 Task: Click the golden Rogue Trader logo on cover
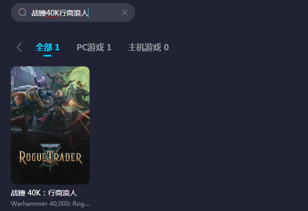[x=51, y=158]
